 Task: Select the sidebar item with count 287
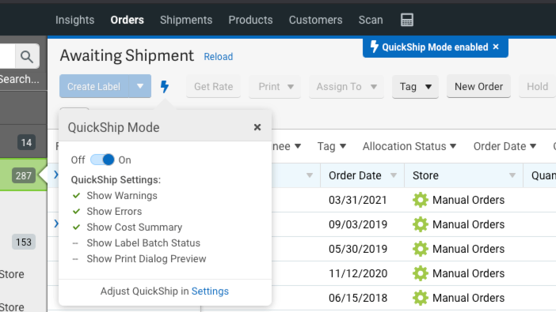pos(24,175)
